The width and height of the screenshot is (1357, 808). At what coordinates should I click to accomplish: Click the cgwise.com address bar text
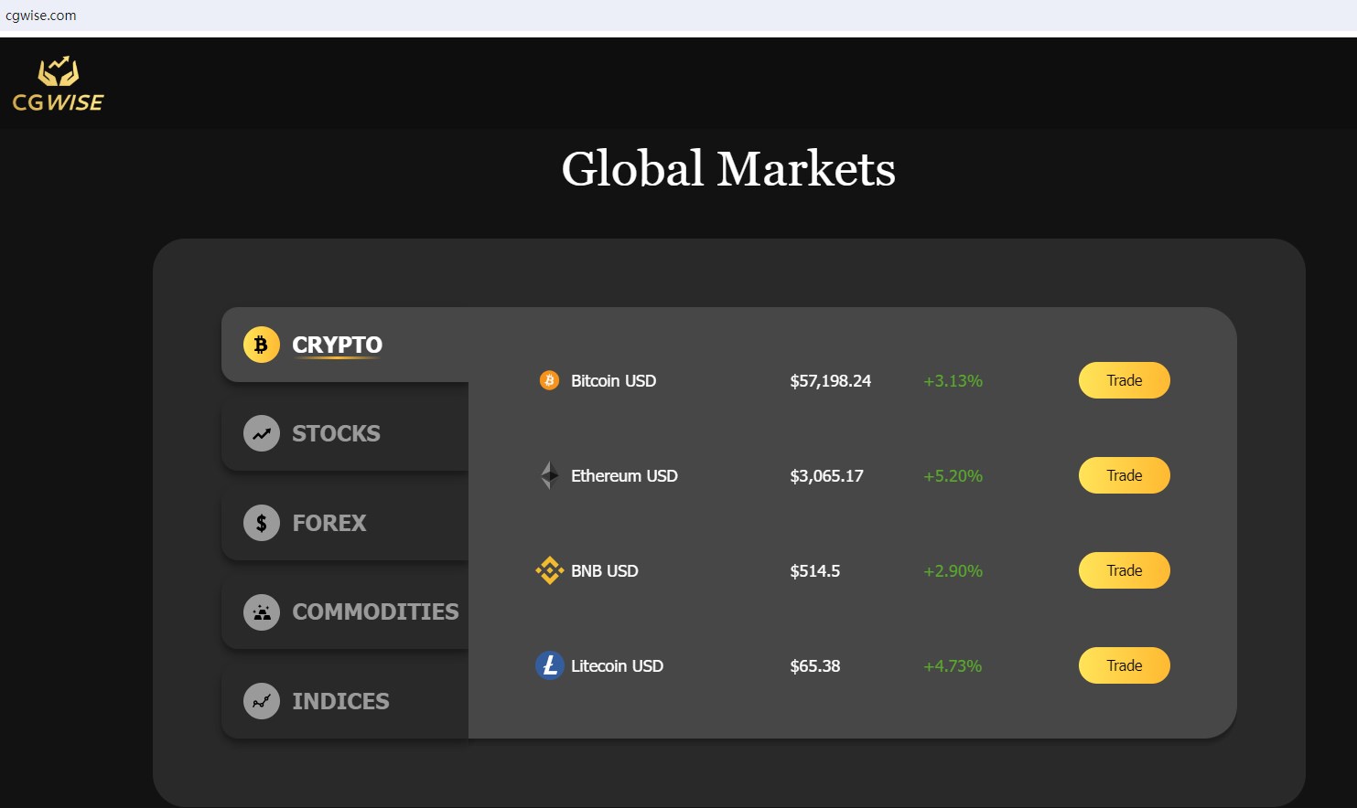pyautogui.click(x=41, y=16)
